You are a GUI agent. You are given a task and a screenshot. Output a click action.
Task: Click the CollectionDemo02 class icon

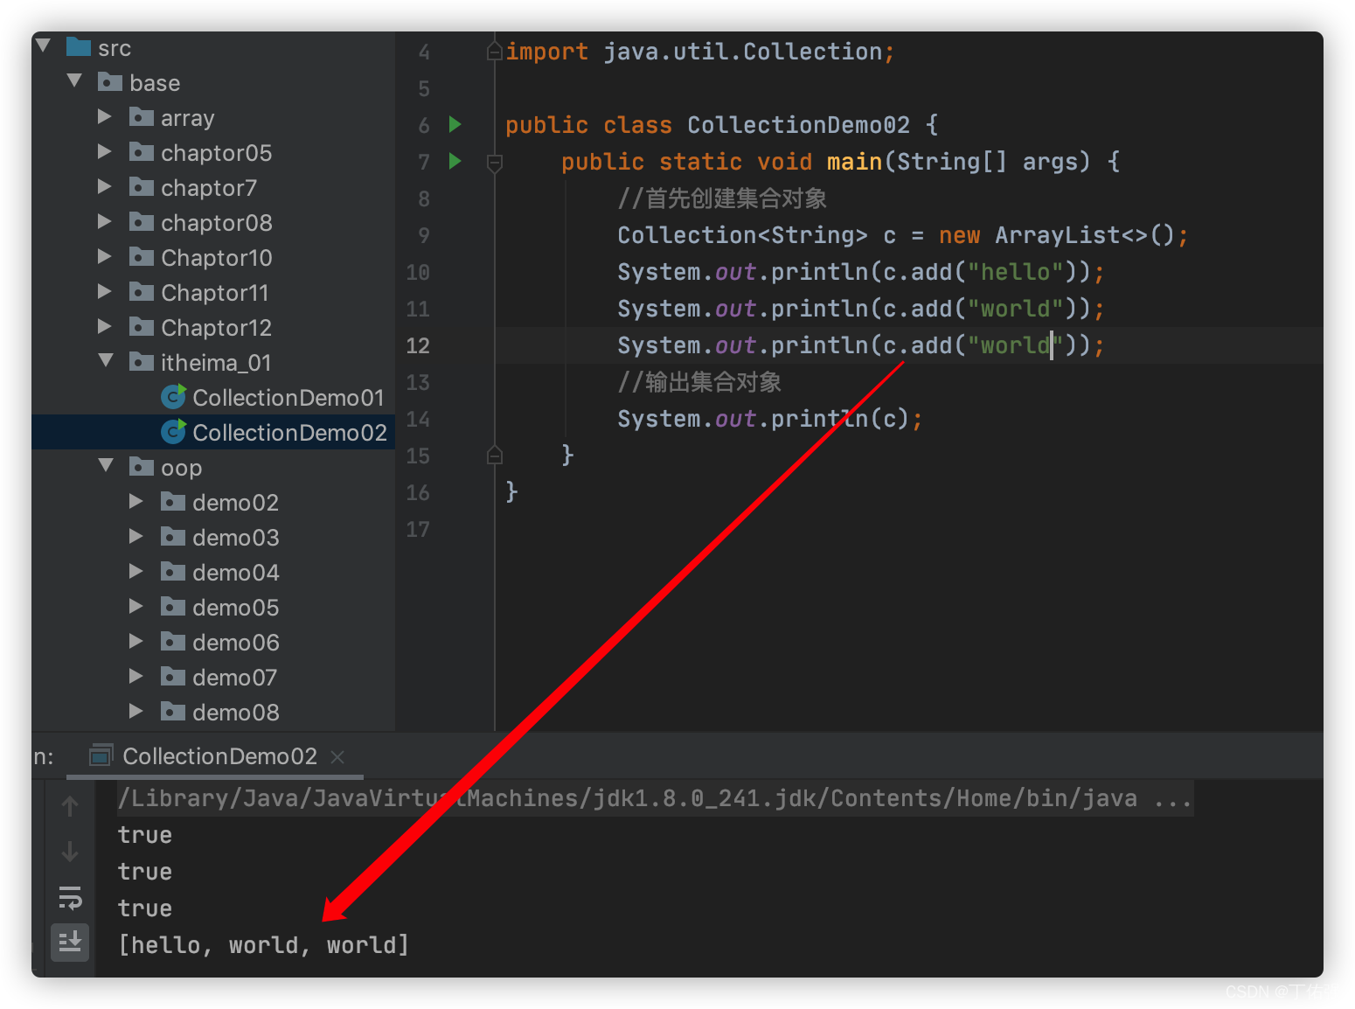click(x=174, y=432)
